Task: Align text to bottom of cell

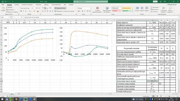Action: 47,8
